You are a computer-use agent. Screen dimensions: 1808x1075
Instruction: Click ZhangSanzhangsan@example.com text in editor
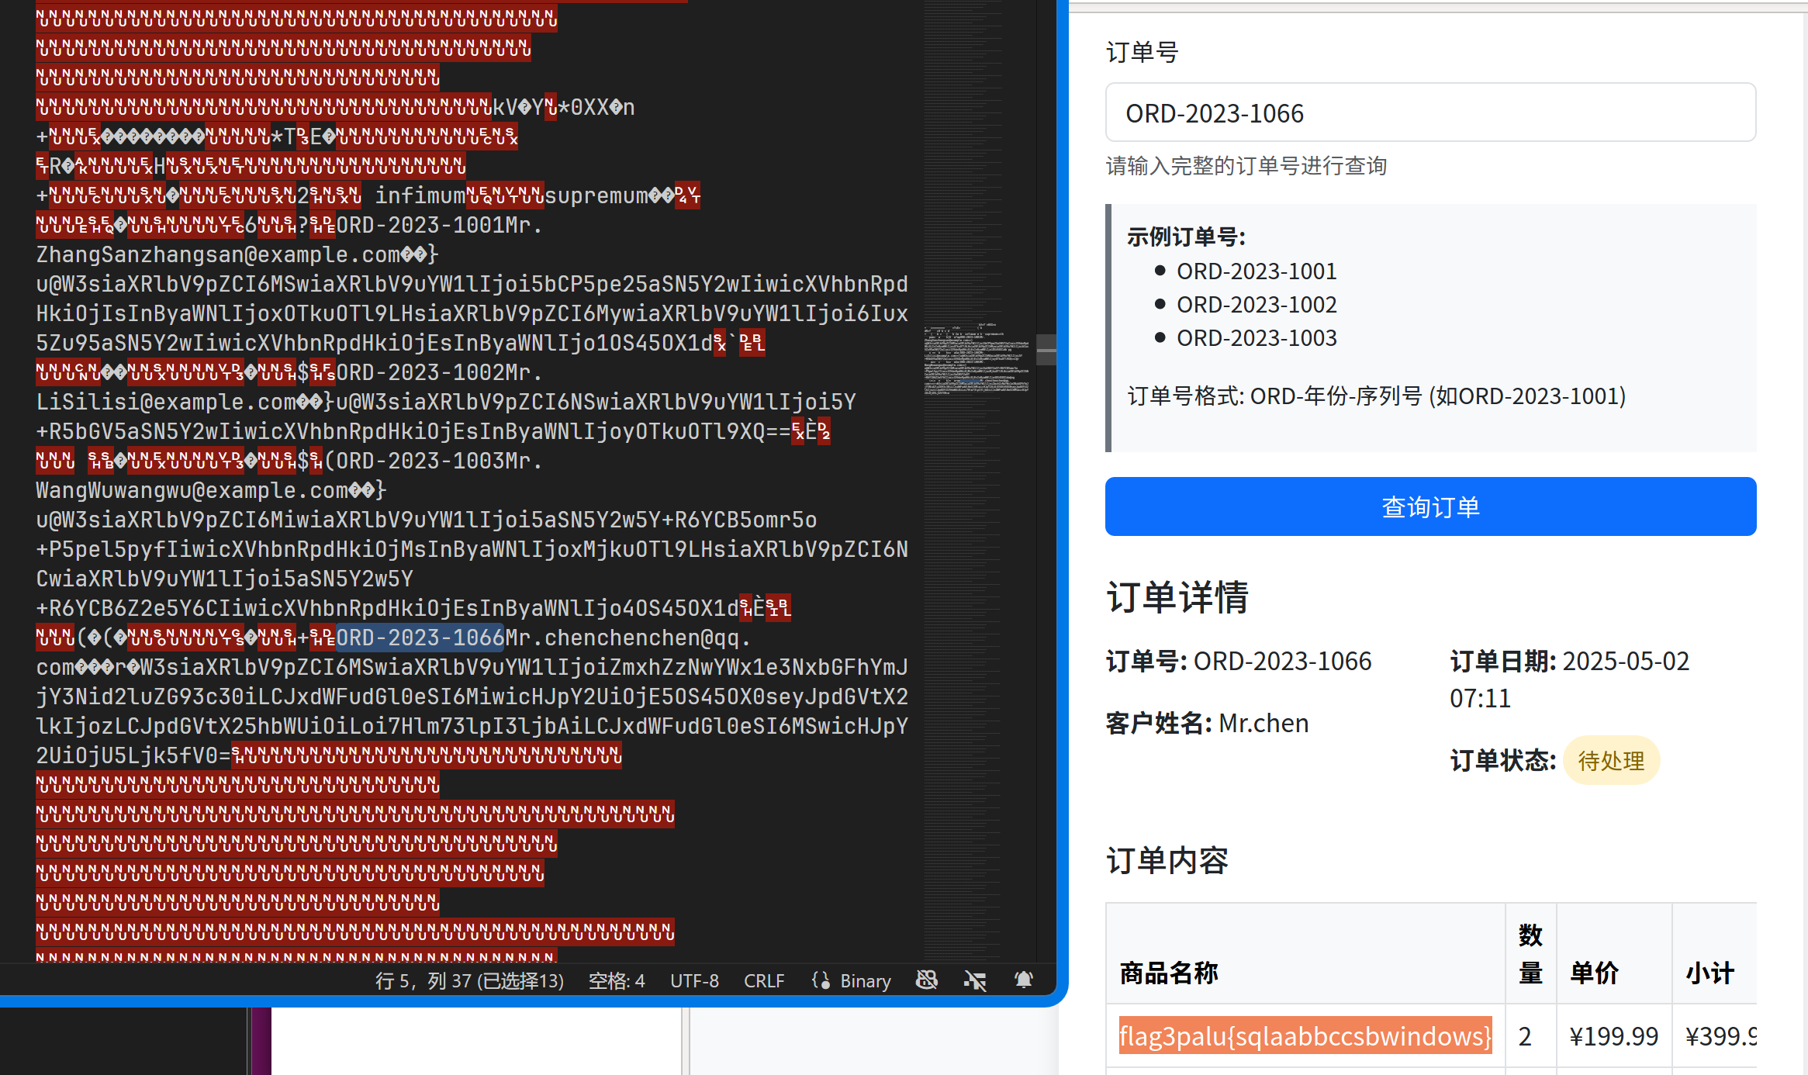[x=219, y=254]
